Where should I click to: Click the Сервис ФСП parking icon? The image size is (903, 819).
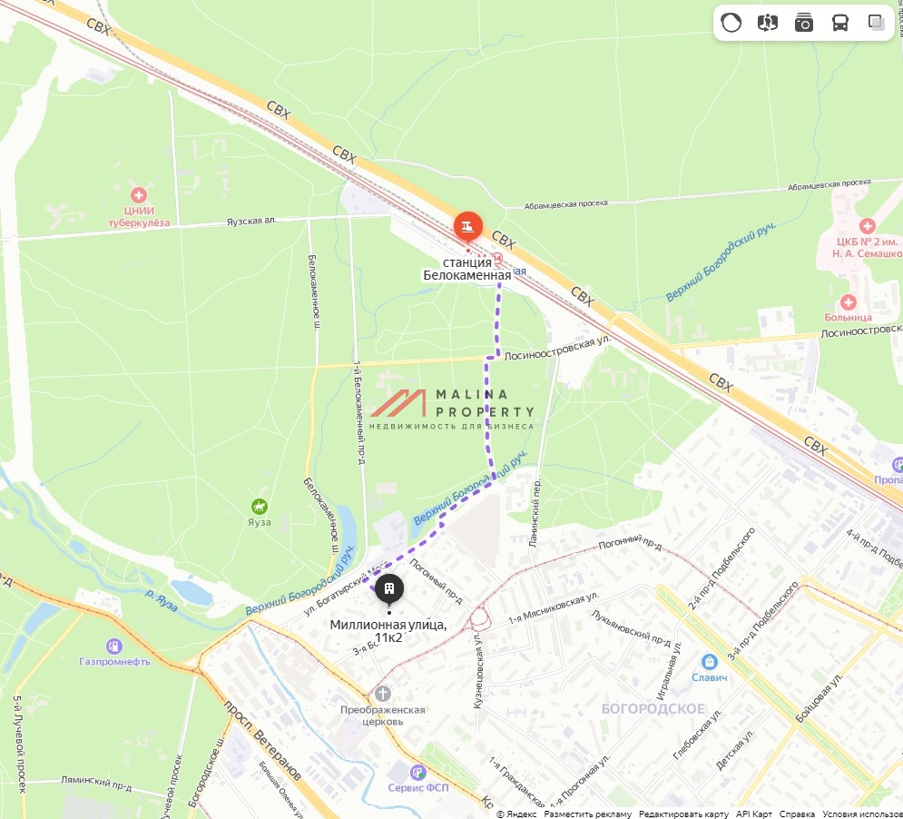(x=417, y=772)
